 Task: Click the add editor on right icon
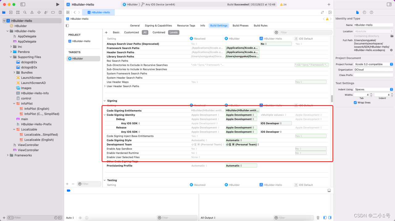click(330, 12)
